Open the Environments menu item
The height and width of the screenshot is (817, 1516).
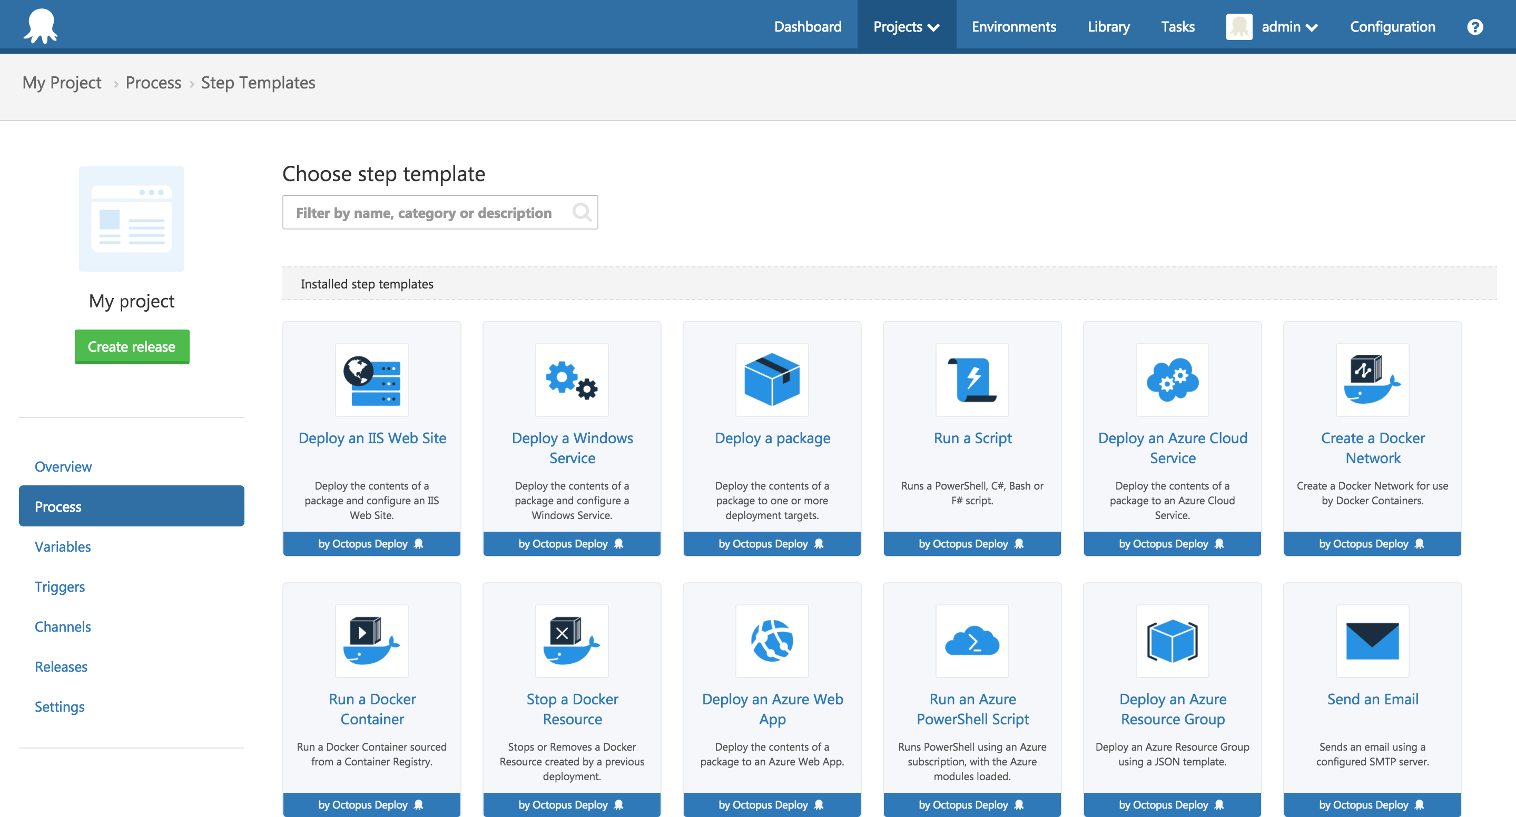(1013, 27)
